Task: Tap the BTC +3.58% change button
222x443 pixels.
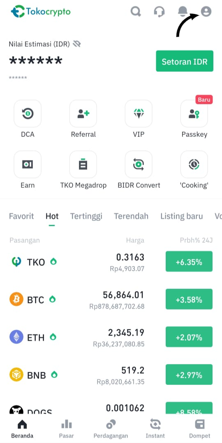Action: [x=189, y=299]
